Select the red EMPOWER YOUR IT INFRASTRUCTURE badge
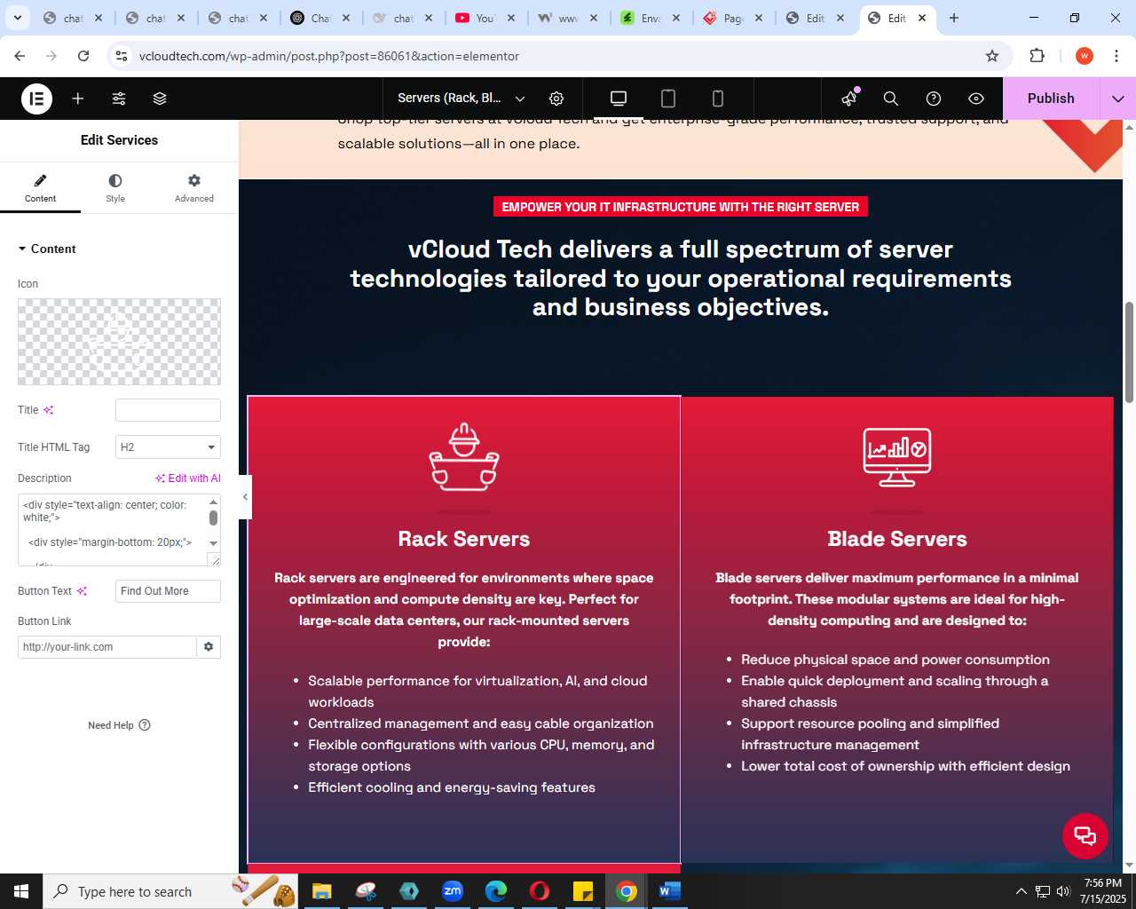Screen dimensions: 1136x909 click(681, 207)
